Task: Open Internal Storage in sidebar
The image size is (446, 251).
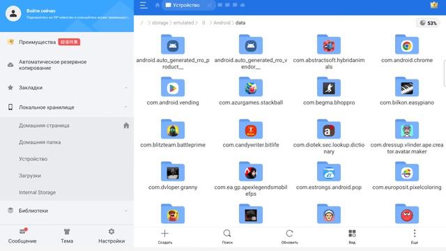Action: click(x=67, y=192)
